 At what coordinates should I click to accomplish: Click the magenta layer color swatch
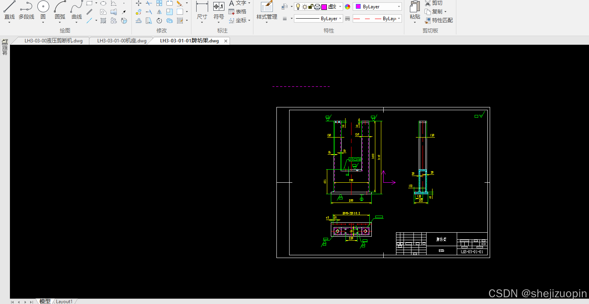point(324,7)
